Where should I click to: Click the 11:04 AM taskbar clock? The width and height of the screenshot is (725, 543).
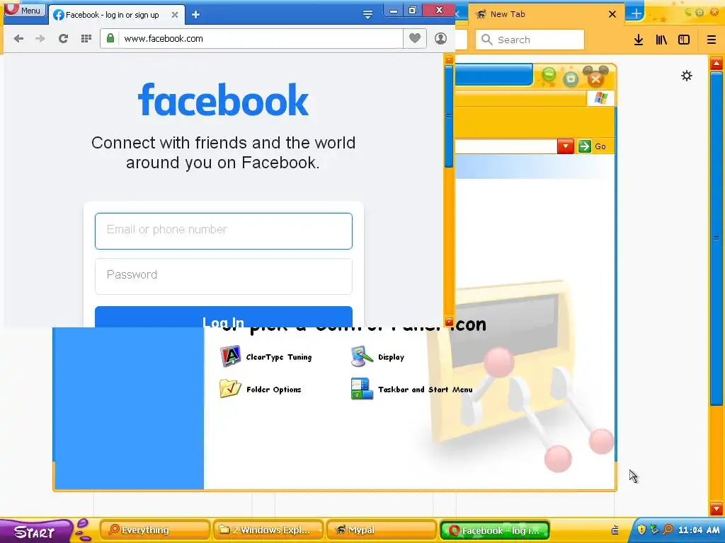[x=699, y=530]
